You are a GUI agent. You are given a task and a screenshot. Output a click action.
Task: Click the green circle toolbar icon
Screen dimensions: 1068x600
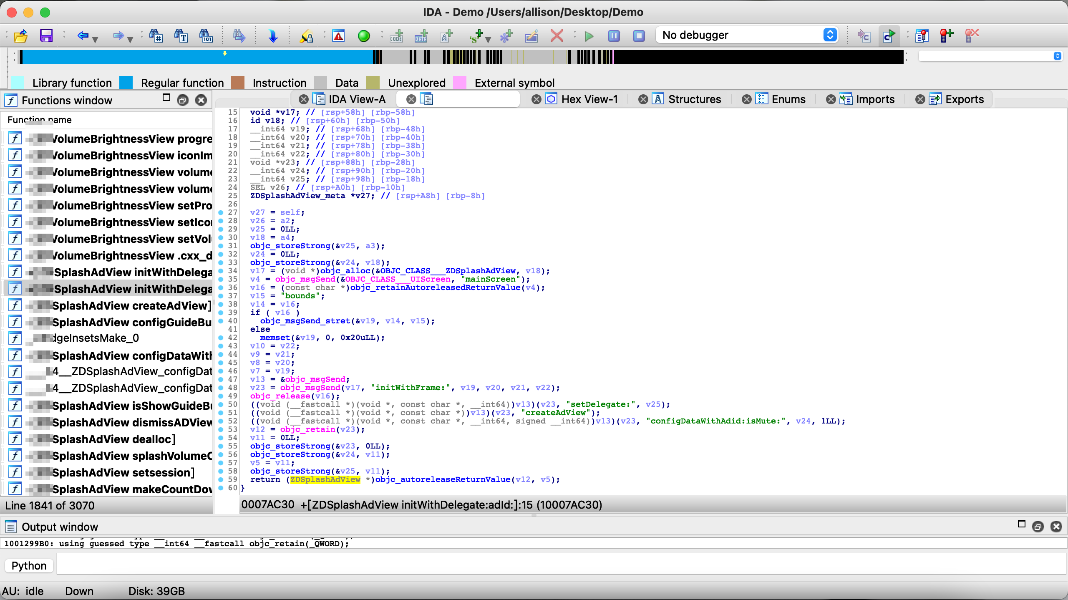(363, 36)
